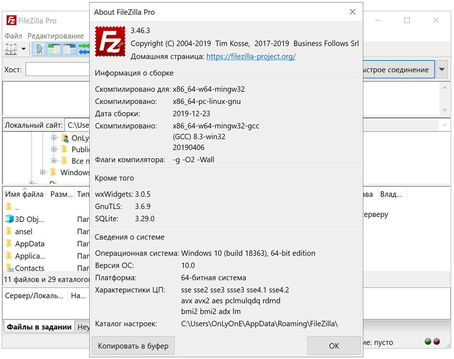Click the AppData folder icon
The image size is (454, 359).
click(x=9, y=244)
